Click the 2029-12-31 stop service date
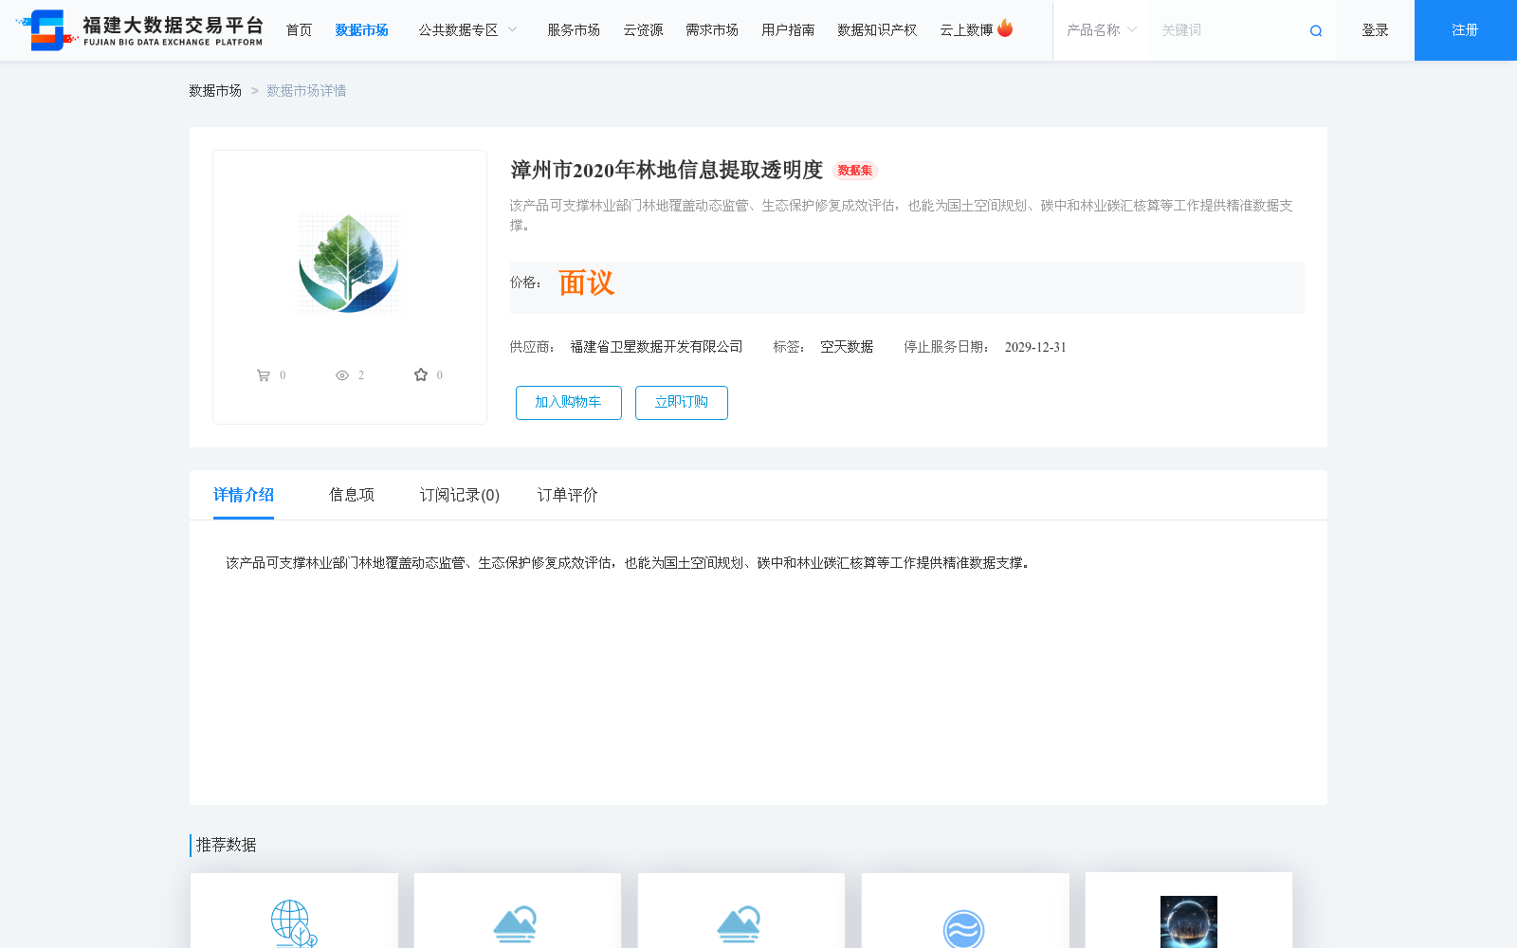Screen dimensions: 1517x948 point(1035,347)
